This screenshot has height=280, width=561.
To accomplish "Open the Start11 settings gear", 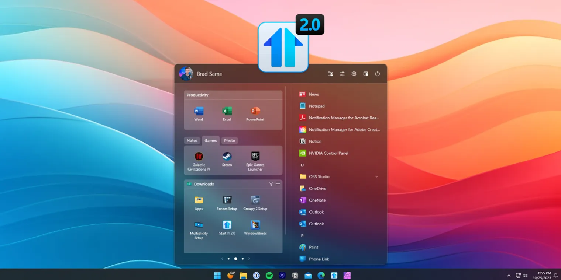I will [354, 74].
